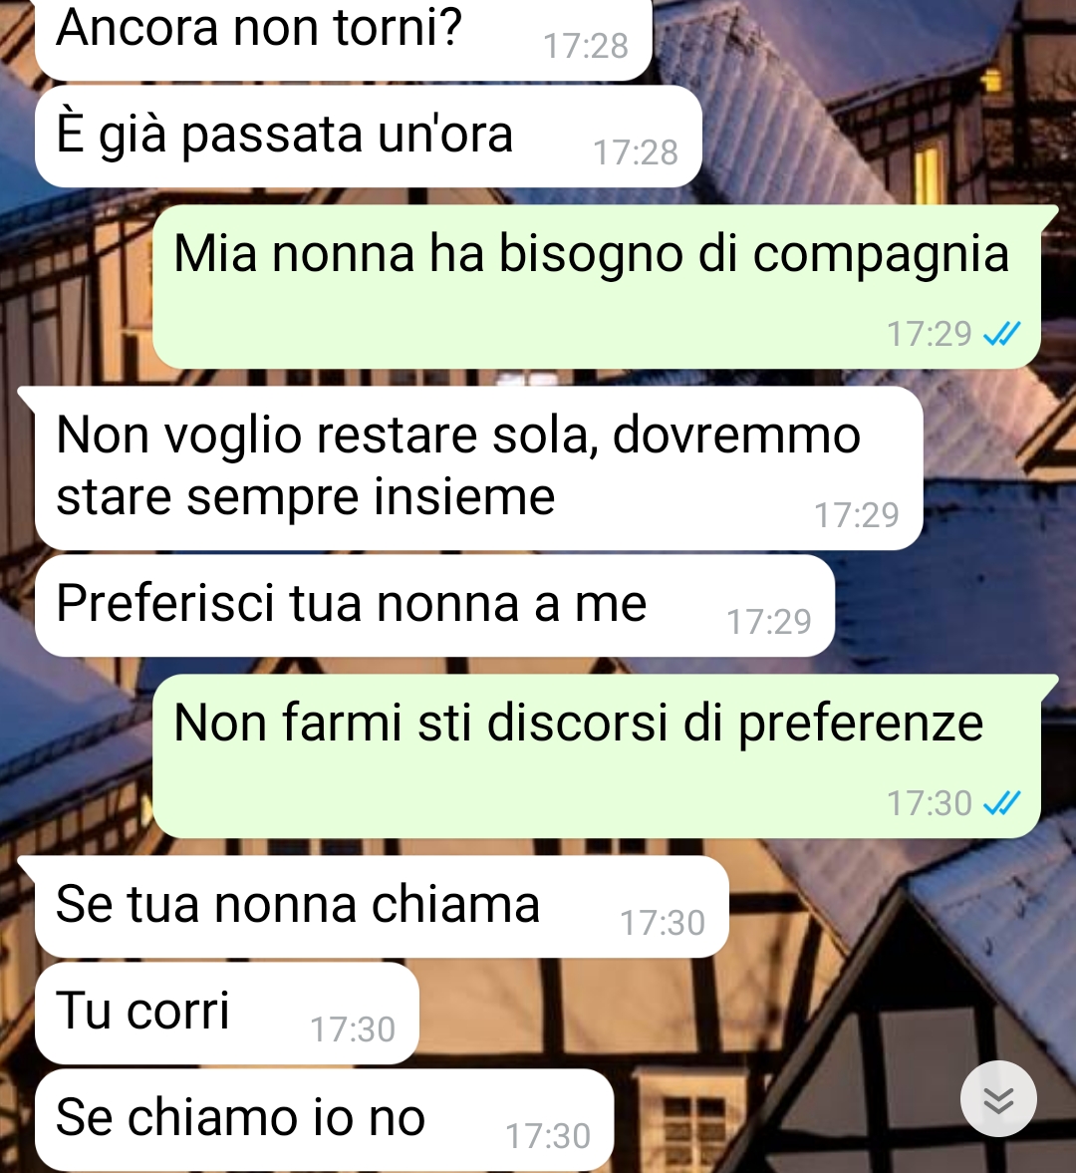Tap 17:29 timestamp on 'Preferisci tua nonna' bubble

[x=769, y=622]
